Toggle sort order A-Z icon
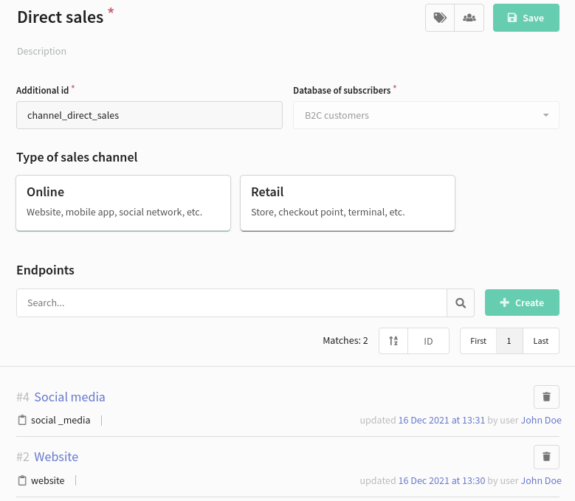 pos(393,341)
